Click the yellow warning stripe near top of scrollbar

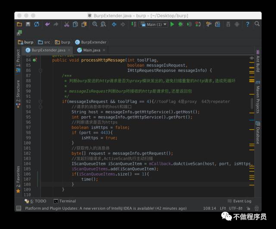tap(252, 62)
